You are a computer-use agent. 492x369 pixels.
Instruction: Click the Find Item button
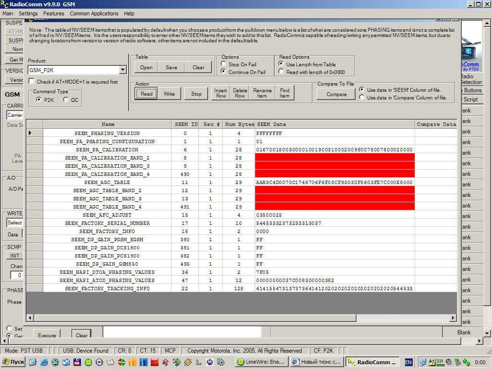(x=285, y=93)
